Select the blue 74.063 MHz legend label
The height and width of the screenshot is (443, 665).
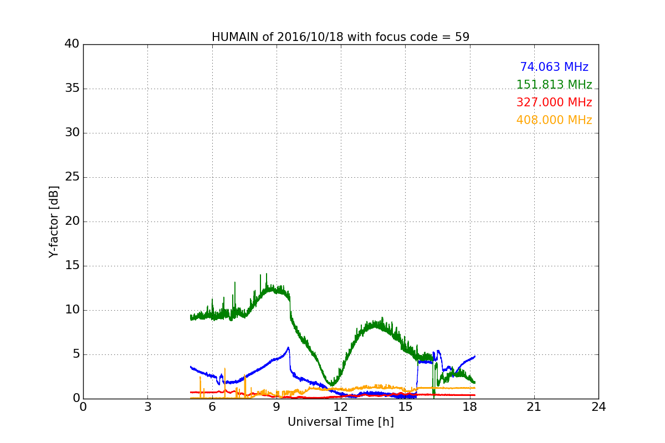[x=554, y=67]
